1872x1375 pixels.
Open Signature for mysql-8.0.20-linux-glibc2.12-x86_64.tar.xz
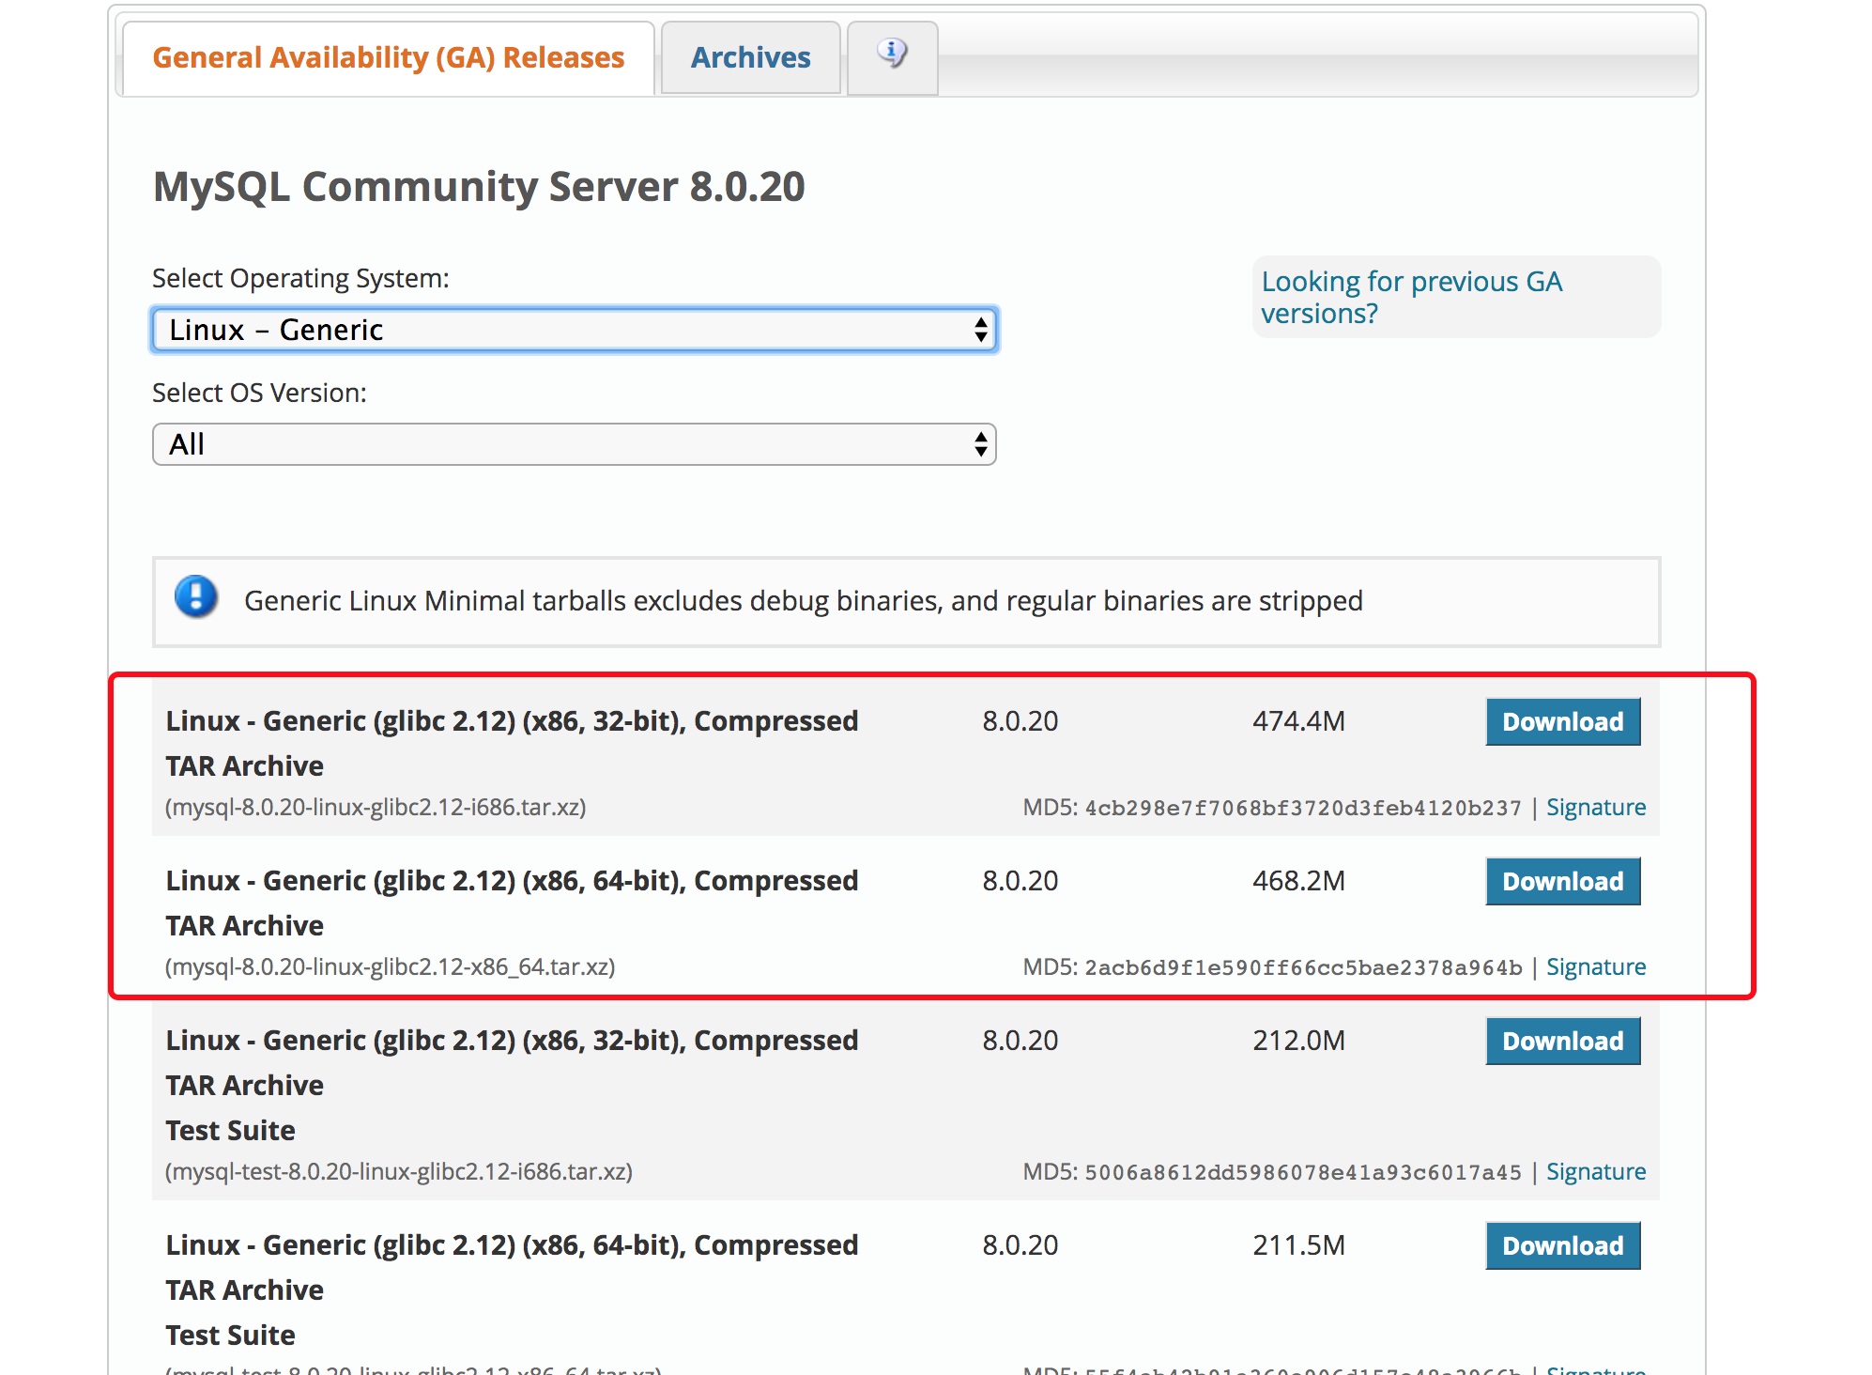(x=1596, y=967)
